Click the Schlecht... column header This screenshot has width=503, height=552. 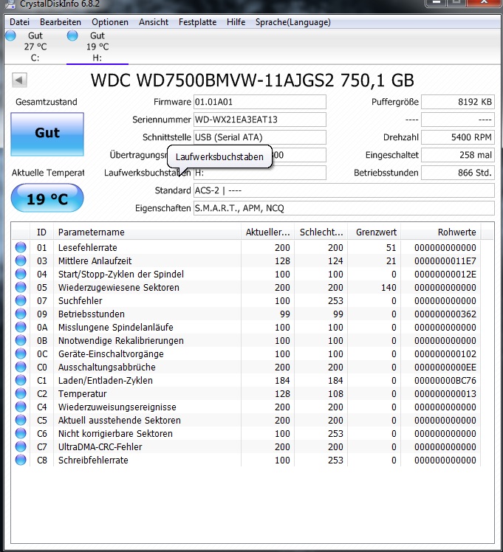click(321, 232)
